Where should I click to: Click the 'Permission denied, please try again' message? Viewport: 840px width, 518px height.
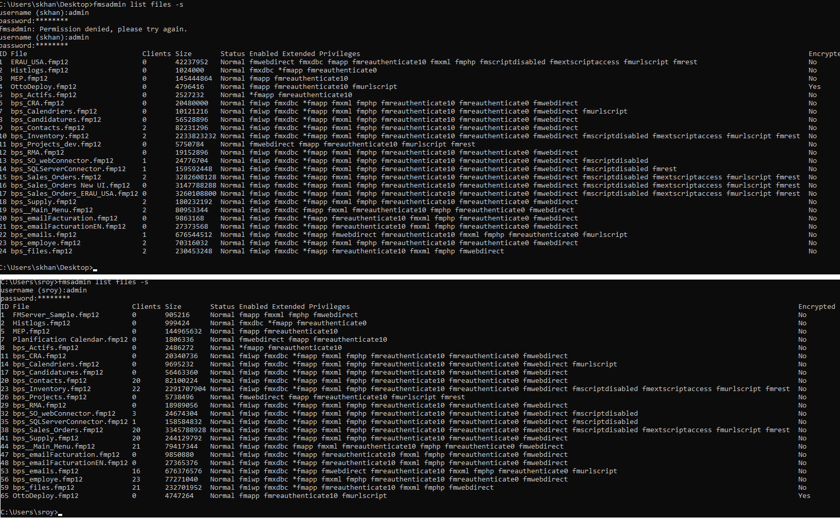click(x=113, y=29)
